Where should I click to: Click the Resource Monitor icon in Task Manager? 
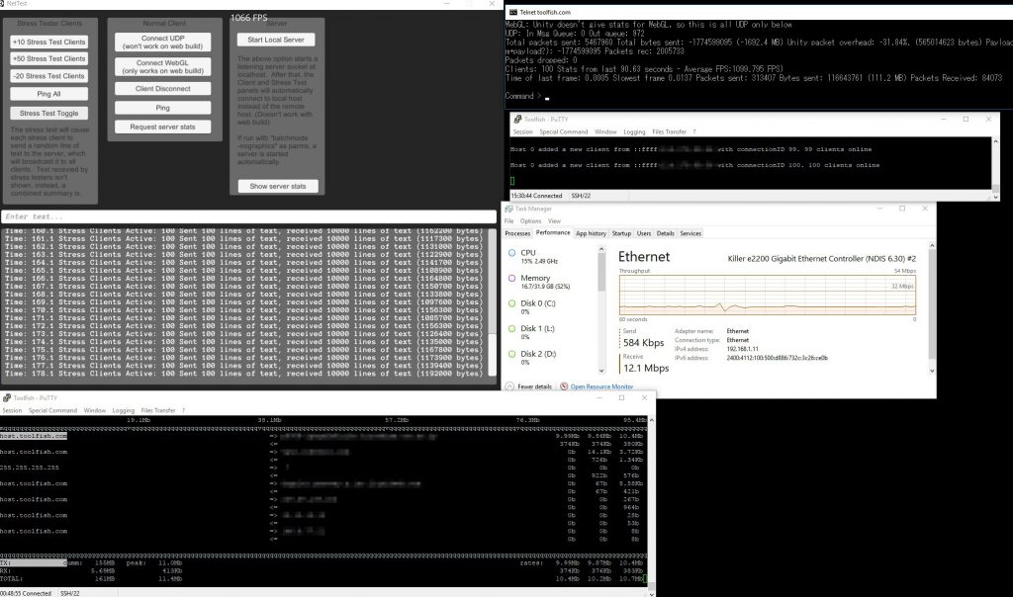pyautogui.click(x=564, y=386)
